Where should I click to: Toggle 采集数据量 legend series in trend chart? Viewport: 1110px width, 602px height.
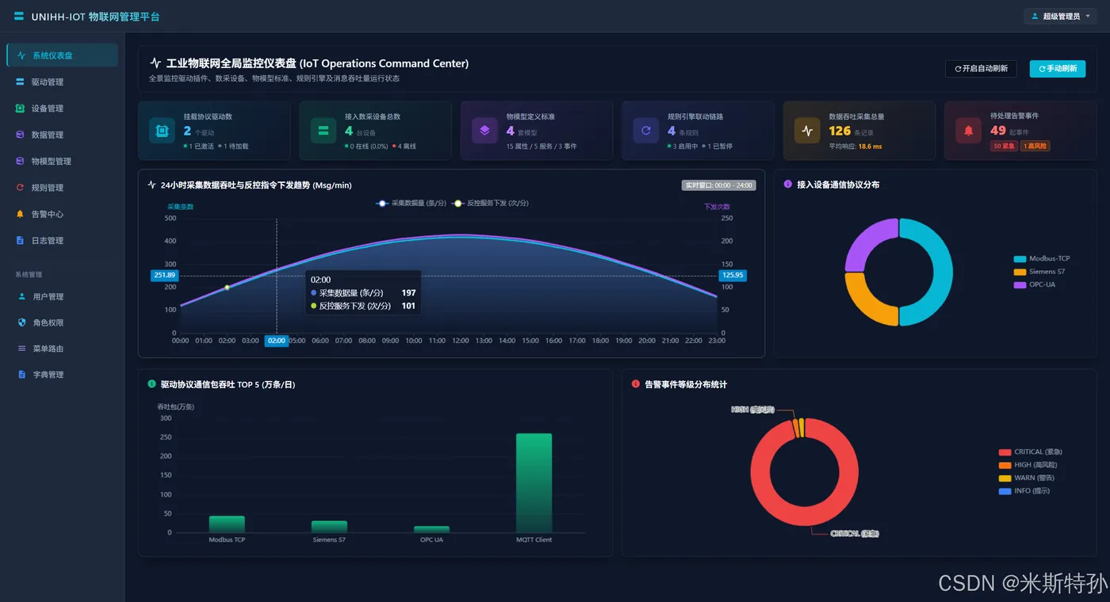411,204
